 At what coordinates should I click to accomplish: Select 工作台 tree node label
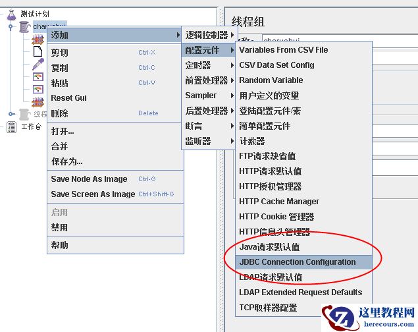[x=32, y=126]
